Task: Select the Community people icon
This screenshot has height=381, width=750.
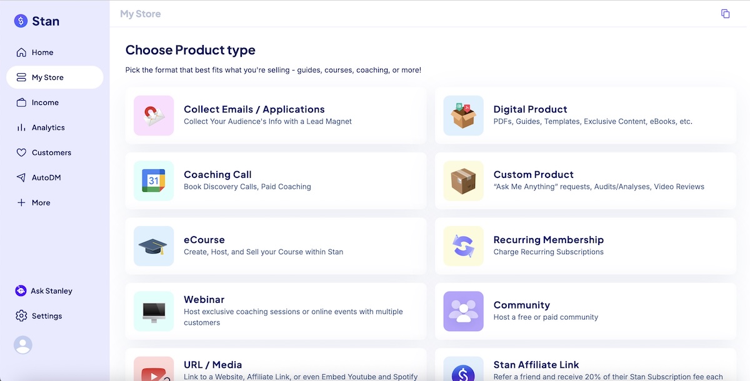Action: click(x=463, y=311)
